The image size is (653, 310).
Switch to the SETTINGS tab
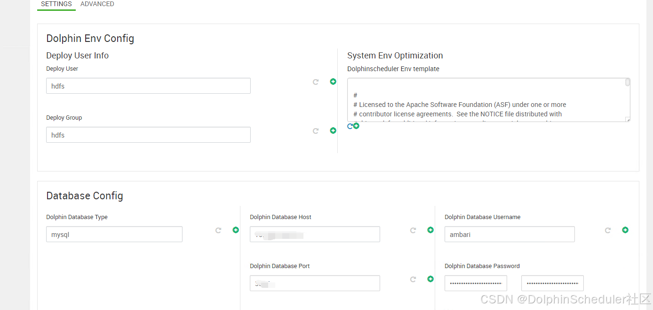pyautogui.click(x=56, y=4)
